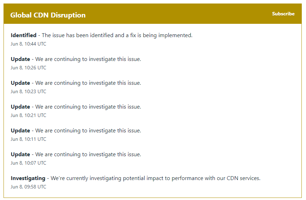306x200 pixels.
Task: Select the Investigating status label
Action: [x=28, y=178]
